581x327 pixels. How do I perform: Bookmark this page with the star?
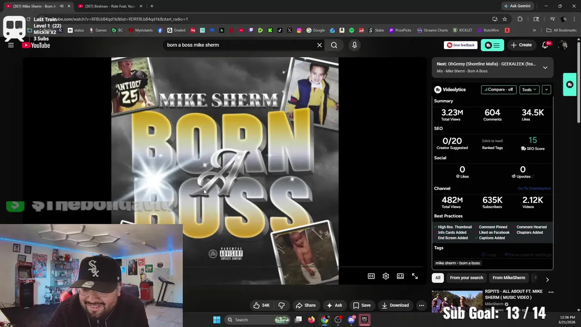pyautogui.click(x=505, y=19)
